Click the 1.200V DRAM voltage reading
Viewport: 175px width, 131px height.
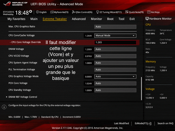click(89, 49)
